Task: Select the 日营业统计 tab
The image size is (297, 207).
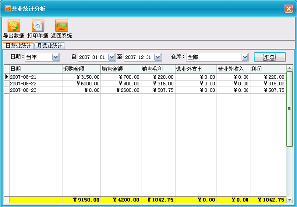Action: [18, 46]
